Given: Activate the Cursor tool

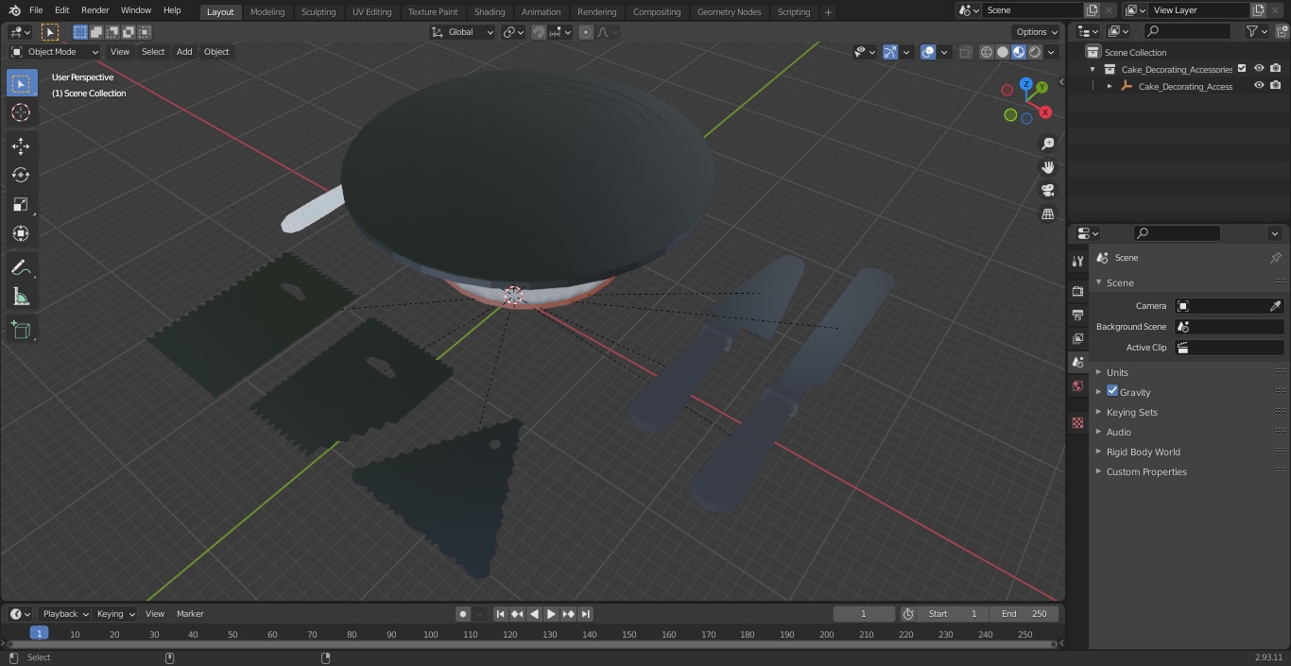Looking at the screenshot, I should pyautogui.click(x=21, y=112).
